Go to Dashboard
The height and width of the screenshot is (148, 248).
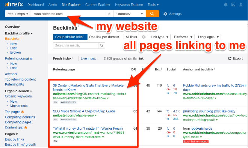pos(36,5)
